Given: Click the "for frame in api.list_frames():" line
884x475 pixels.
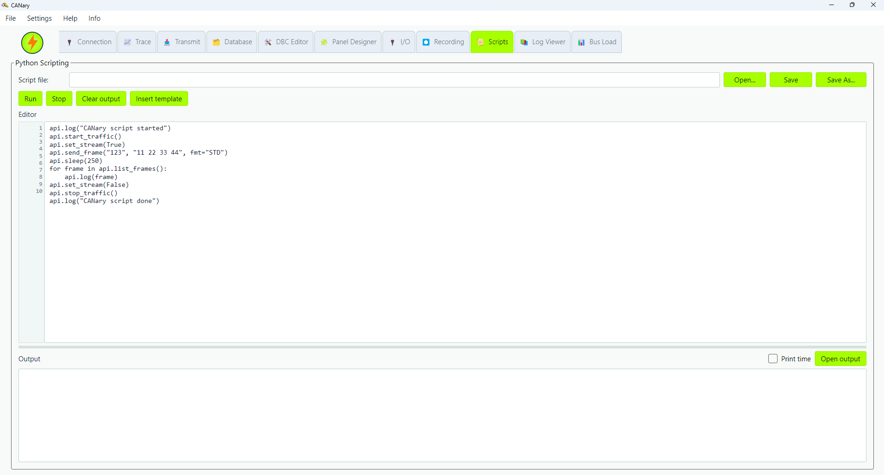Looking at the screenshot, I should coord(108,168).
